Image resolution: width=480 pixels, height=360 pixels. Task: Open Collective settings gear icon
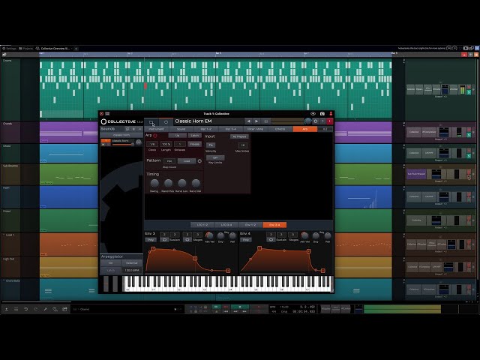(315, 121)
